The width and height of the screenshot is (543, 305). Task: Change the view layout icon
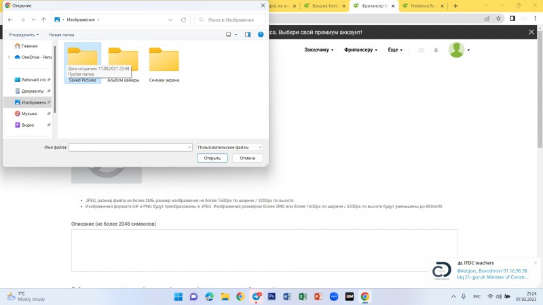point(228,35)
